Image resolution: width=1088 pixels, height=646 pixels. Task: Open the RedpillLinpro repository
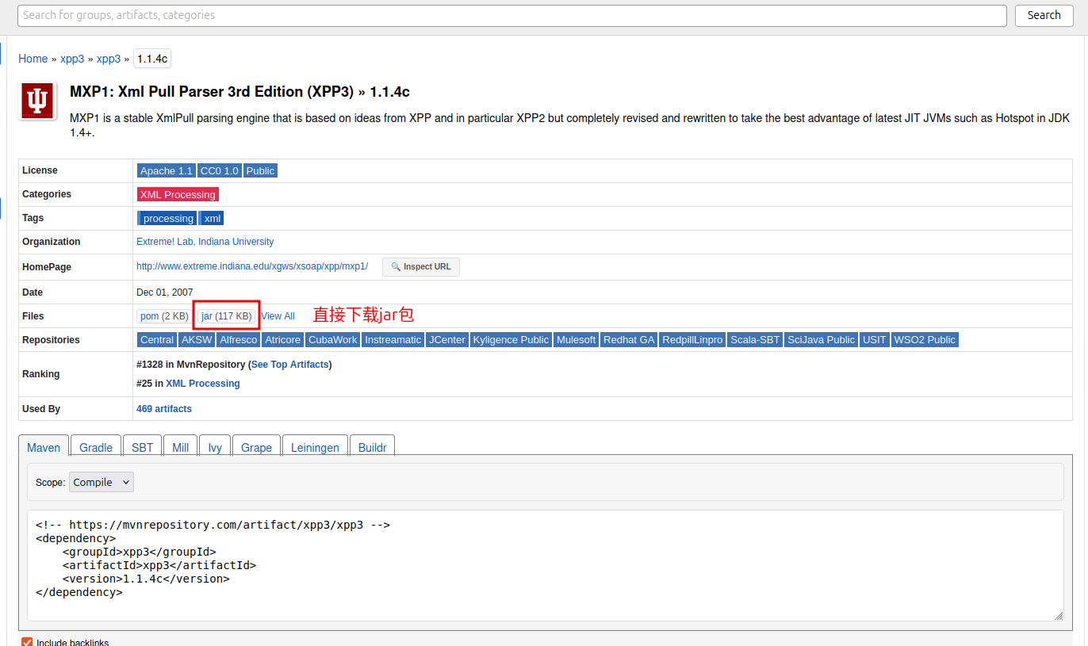pos(692,340)
